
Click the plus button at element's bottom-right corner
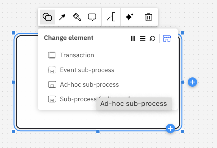coord(170,128)
